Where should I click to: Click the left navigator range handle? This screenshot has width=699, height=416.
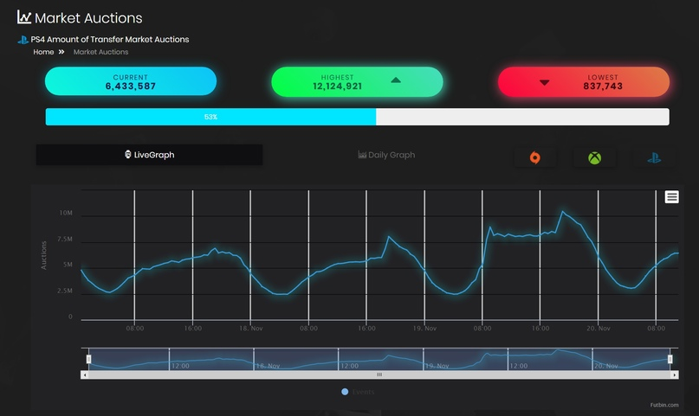[88, 359]
